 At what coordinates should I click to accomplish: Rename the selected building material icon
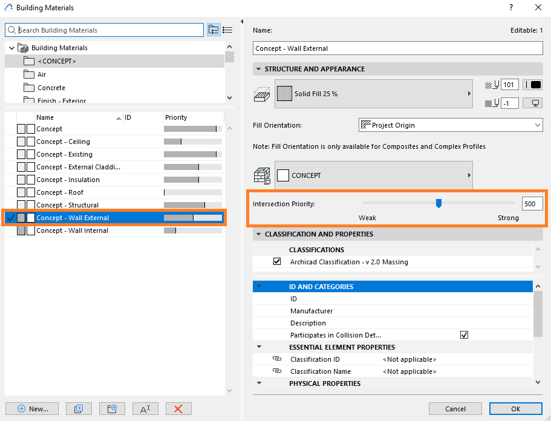(145, 409)
